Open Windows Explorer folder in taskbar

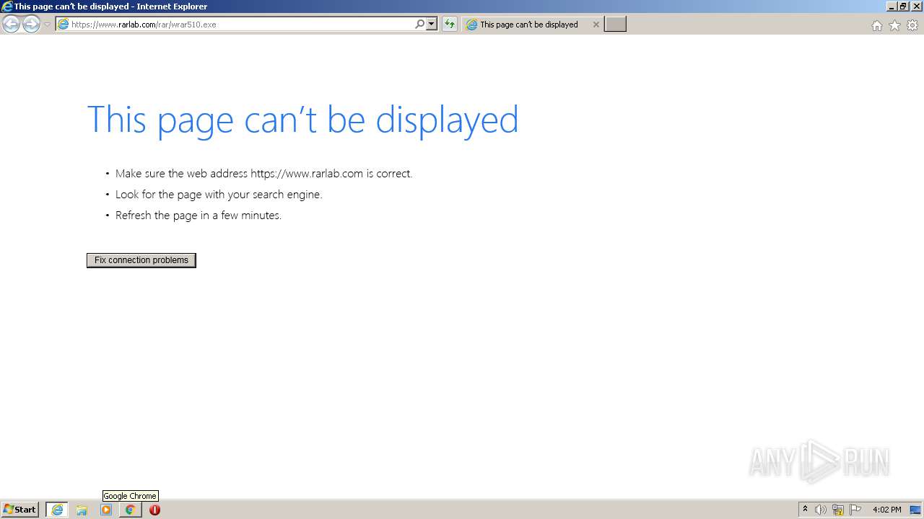82,510
